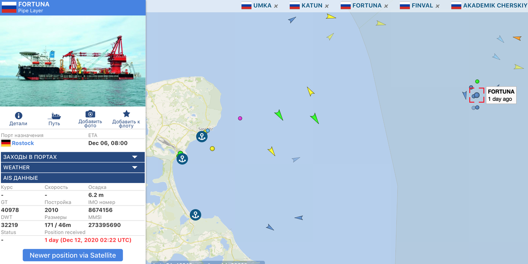Close the UMKA tab
528x264 pixels.
276,6
